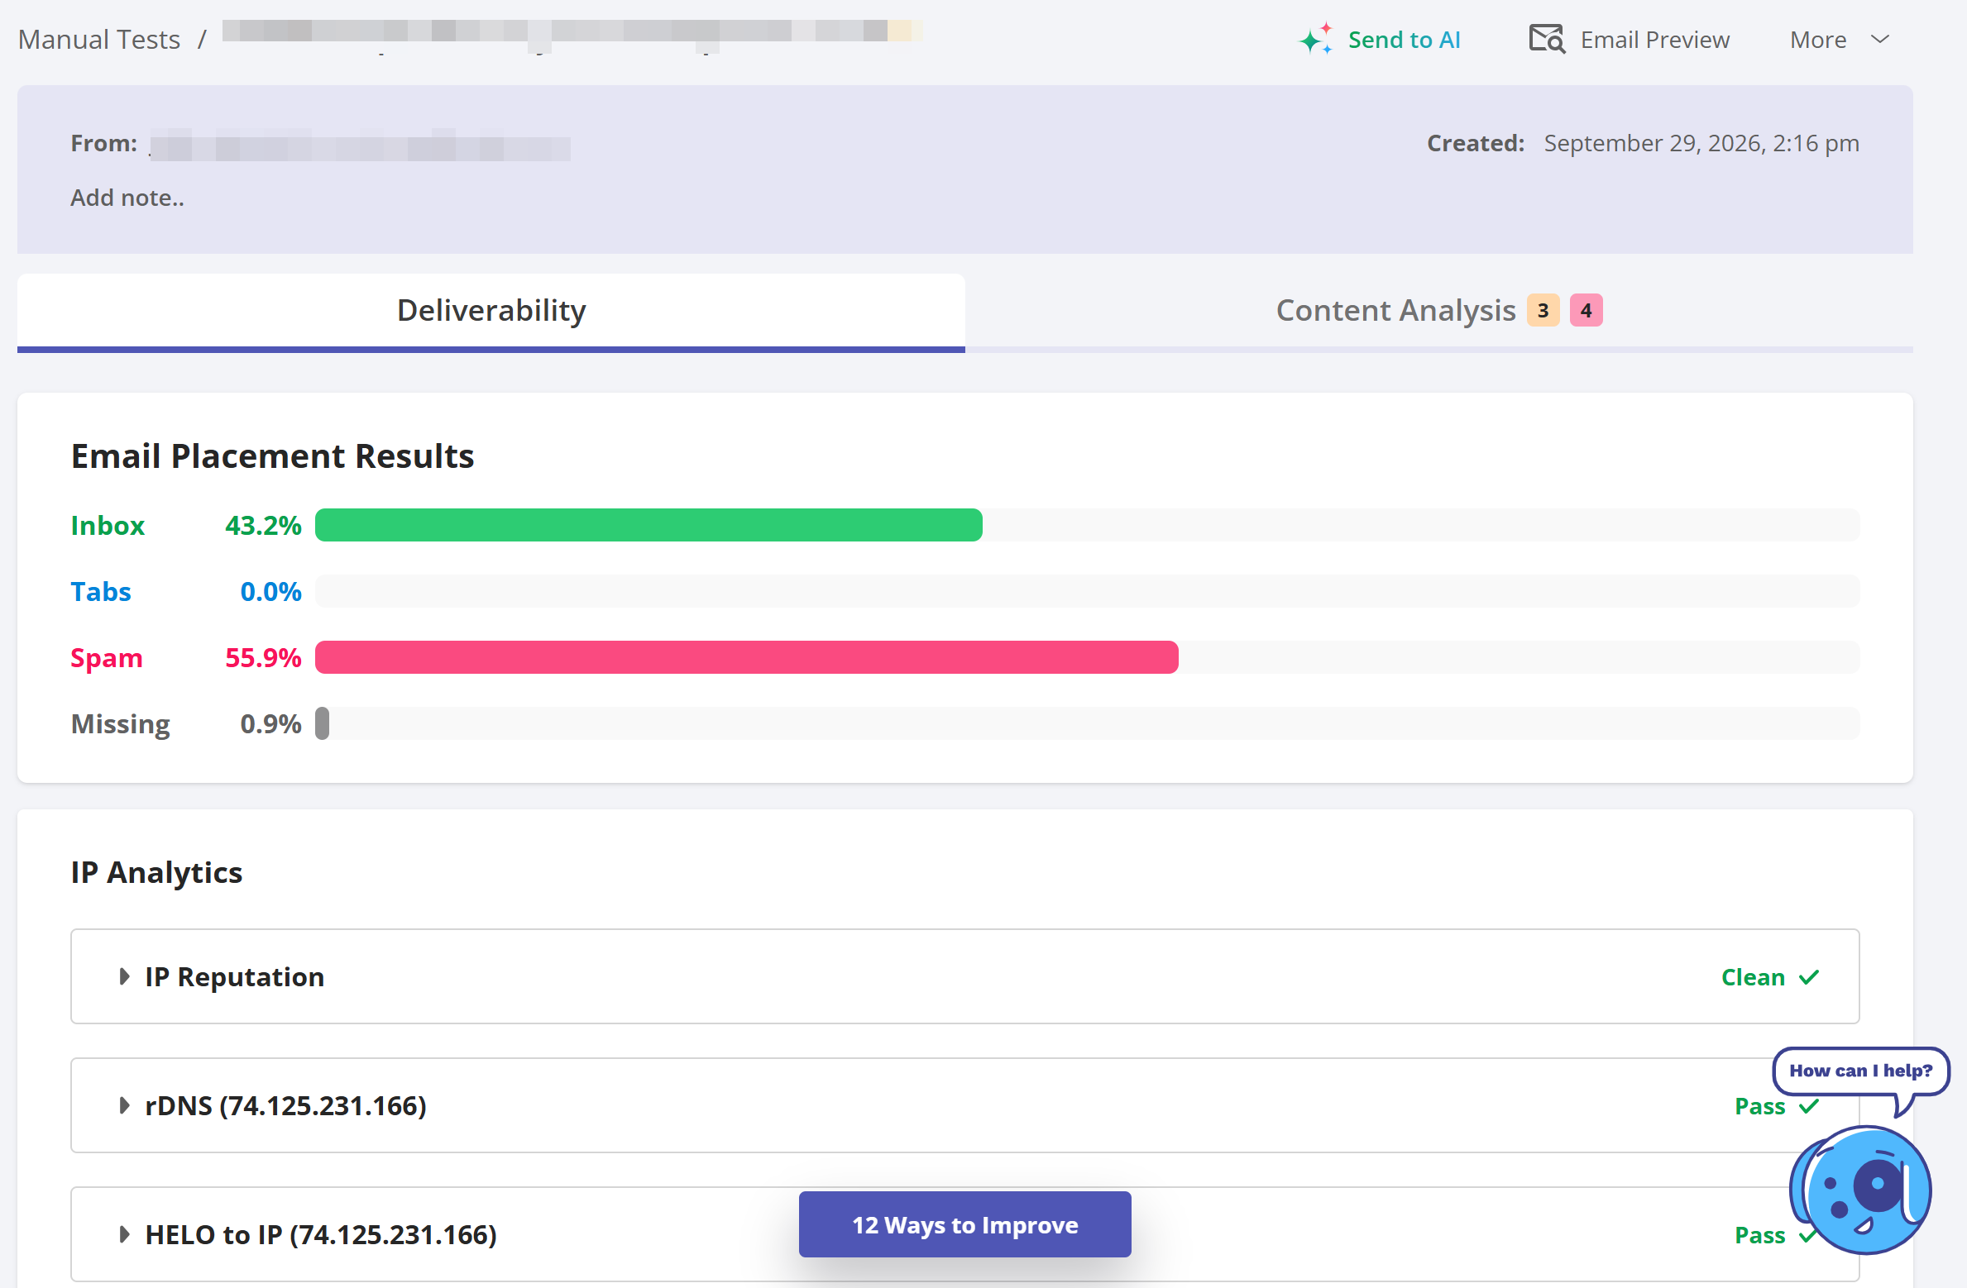Click the Spam 55.9% value

[x=263, y=658]
